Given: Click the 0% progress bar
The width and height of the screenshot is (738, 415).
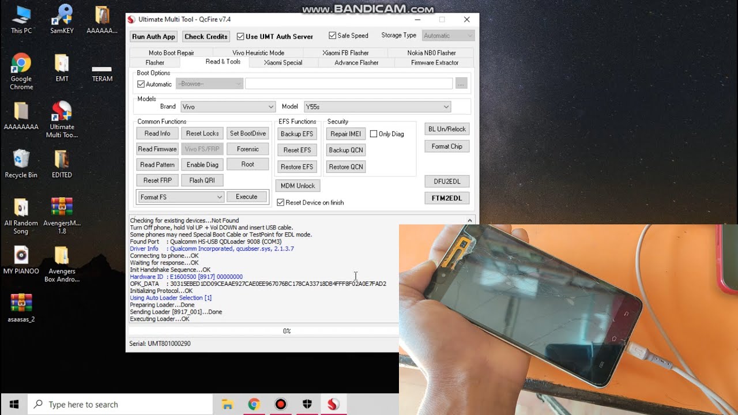Looking at the screenshot, I should point(287,331).
